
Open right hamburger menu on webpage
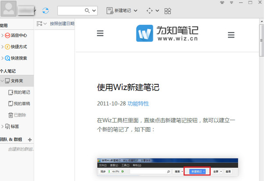pos(231,35)
